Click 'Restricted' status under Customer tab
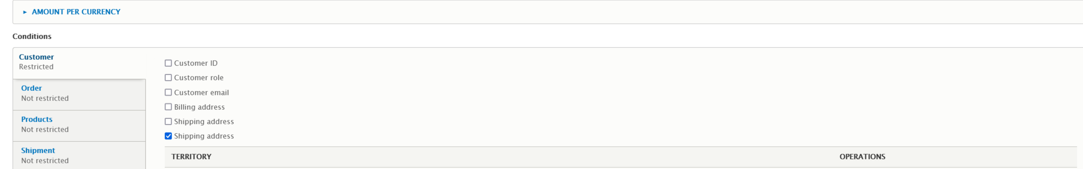Image resolution: width=1083 pixels, height=169 pixels. click(36, 67)
